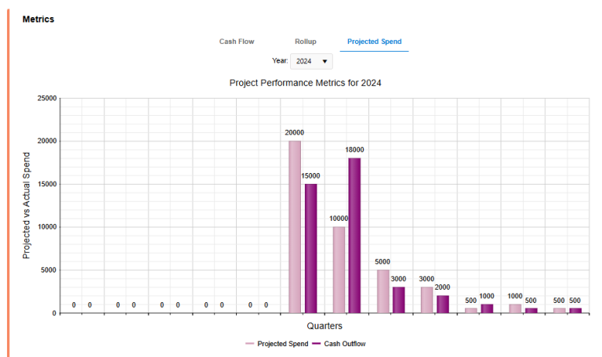Click the 20000 Projected Spend bar
The height and width of the screenshot is (357, 602).
click(x=295, y=227)
